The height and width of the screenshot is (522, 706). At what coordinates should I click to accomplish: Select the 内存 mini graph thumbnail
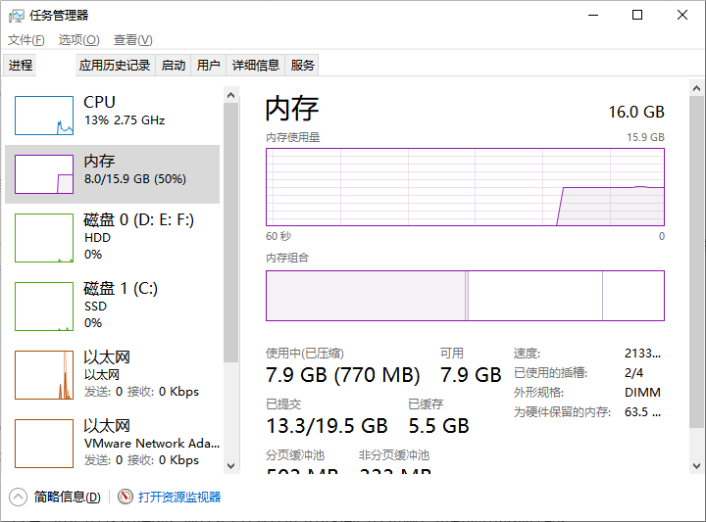[x=44, y=174]
